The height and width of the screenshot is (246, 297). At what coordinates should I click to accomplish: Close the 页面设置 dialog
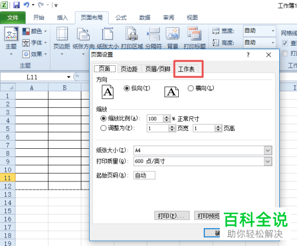pos(268,55)
